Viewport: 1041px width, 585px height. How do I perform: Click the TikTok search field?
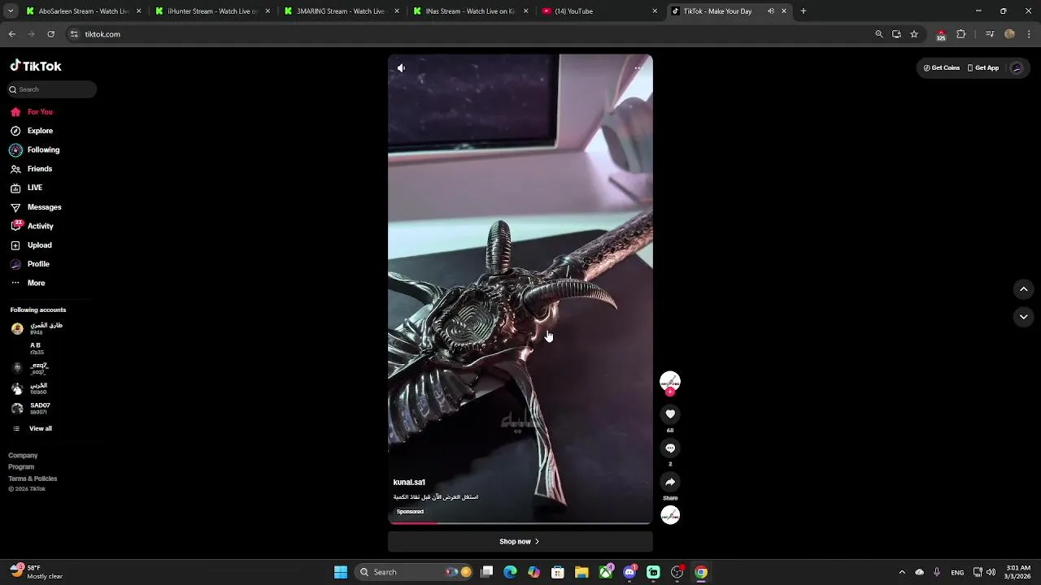(x=52, y=89)
